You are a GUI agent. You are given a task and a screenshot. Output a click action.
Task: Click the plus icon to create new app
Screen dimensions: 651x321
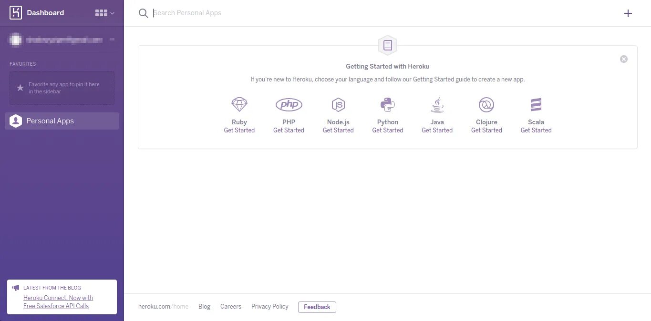(628, 13)
